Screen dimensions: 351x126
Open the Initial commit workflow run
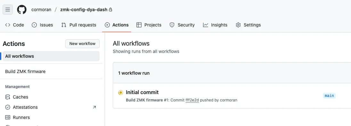pos(142,92)
